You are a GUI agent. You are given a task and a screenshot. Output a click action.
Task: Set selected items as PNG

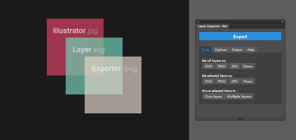222,81
